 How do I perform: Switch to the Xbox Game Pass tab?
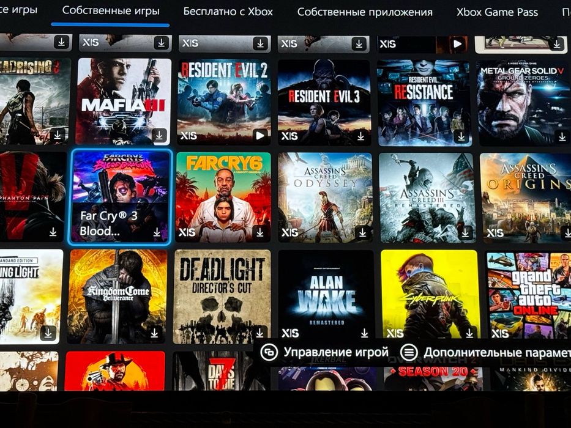497,12
